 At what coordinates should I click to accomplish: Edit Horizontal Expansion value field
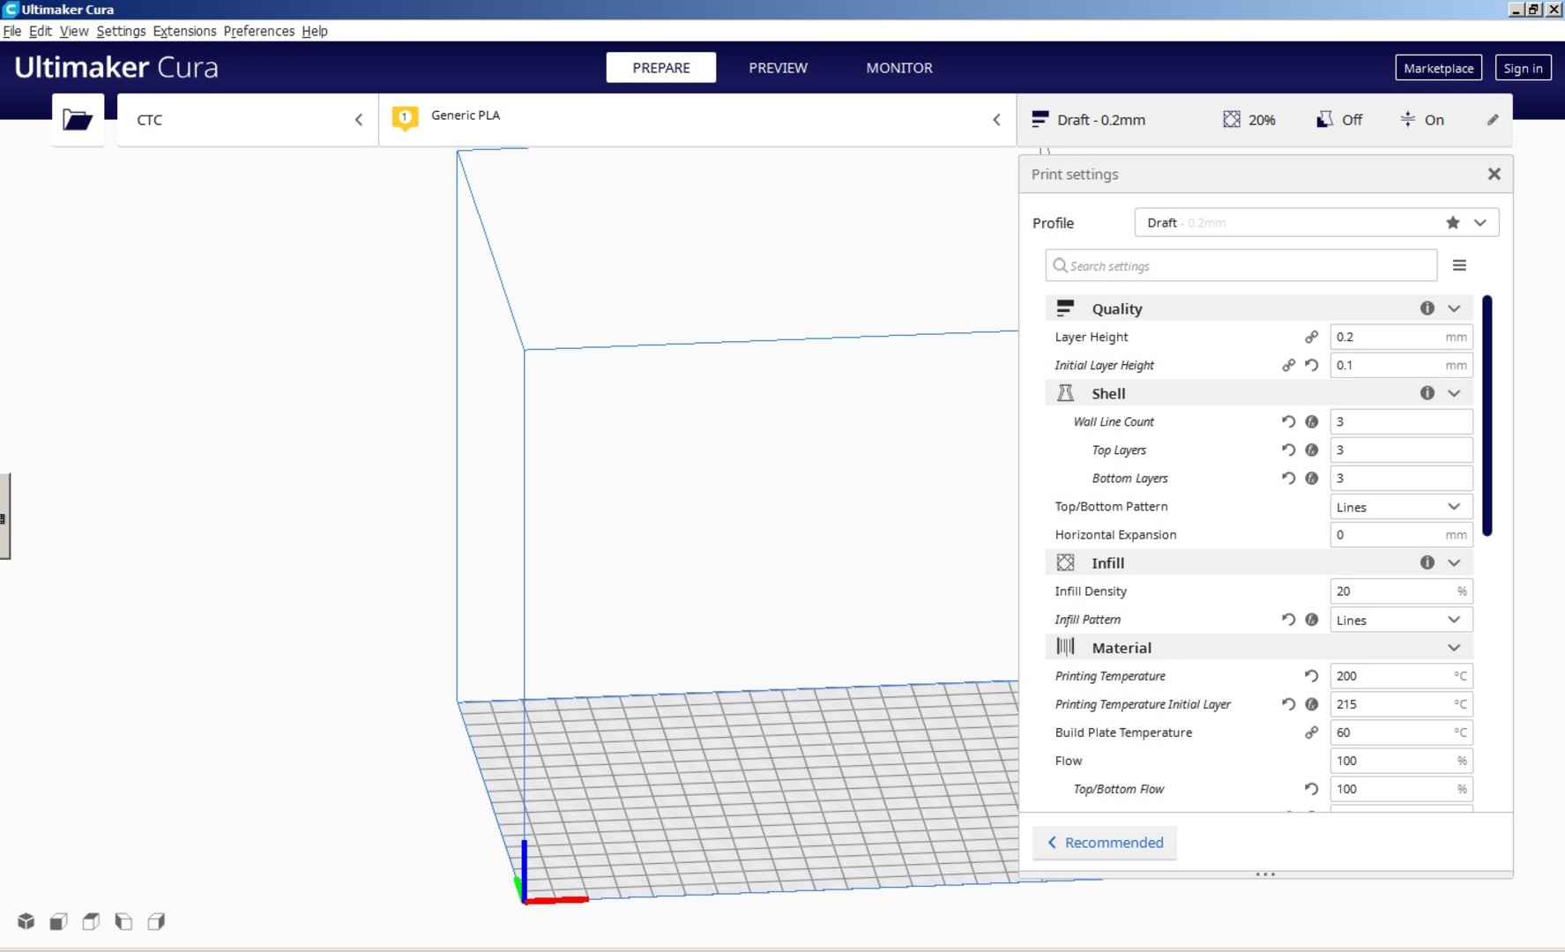coord(1401,535)
